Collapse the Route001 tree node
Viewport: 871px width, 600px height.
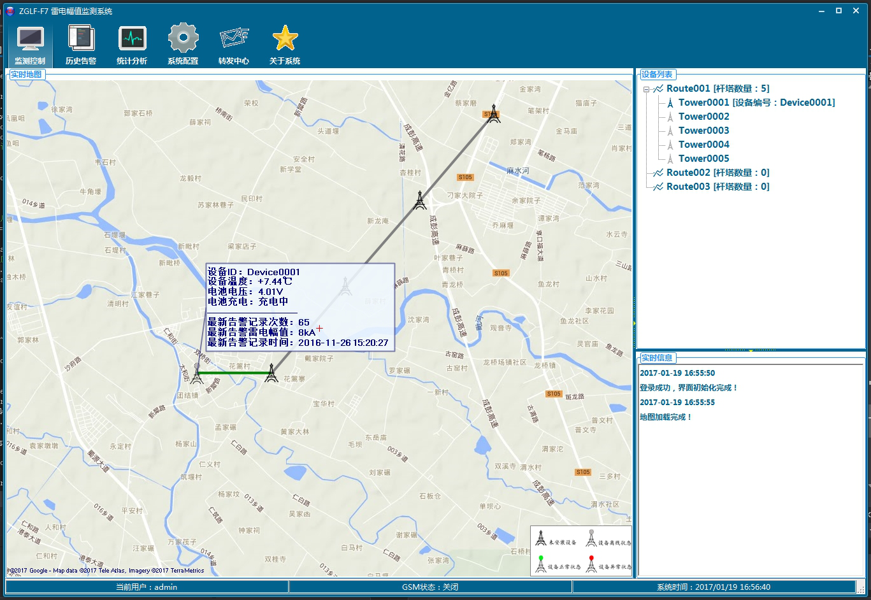tap(646, 89)
